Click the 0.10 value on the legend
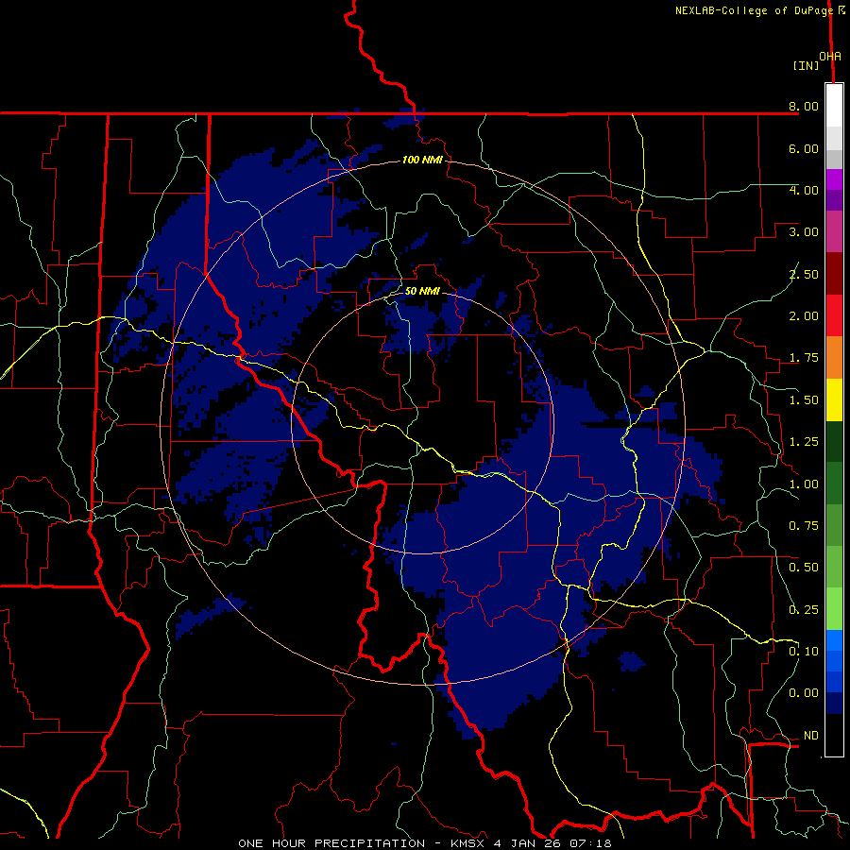 click(804, 652)
